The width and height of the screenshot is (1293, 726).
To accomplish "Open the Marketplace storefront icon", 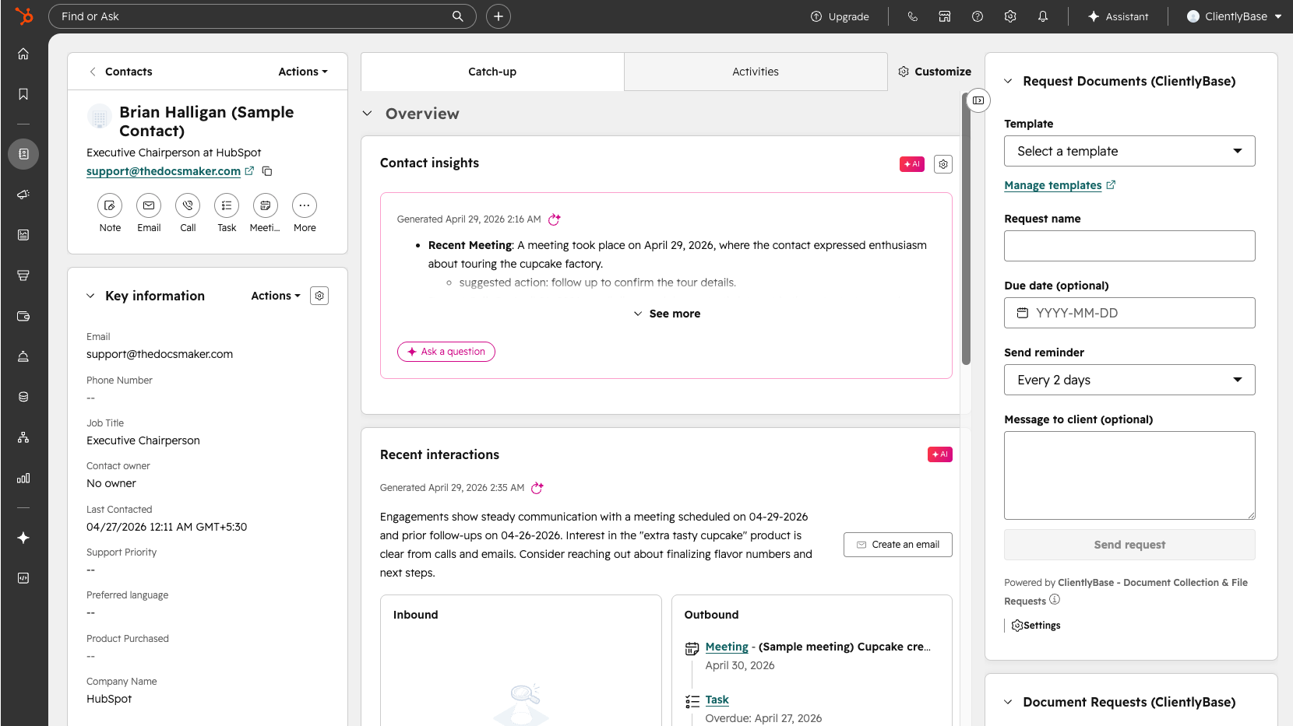I will [945, 16].
